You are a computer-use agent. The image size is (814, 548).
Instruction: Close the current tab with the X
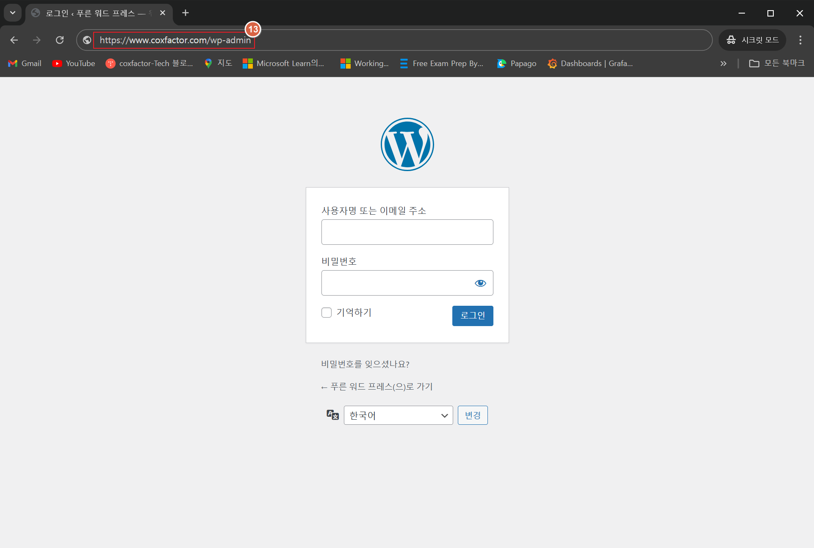[163, 13]
